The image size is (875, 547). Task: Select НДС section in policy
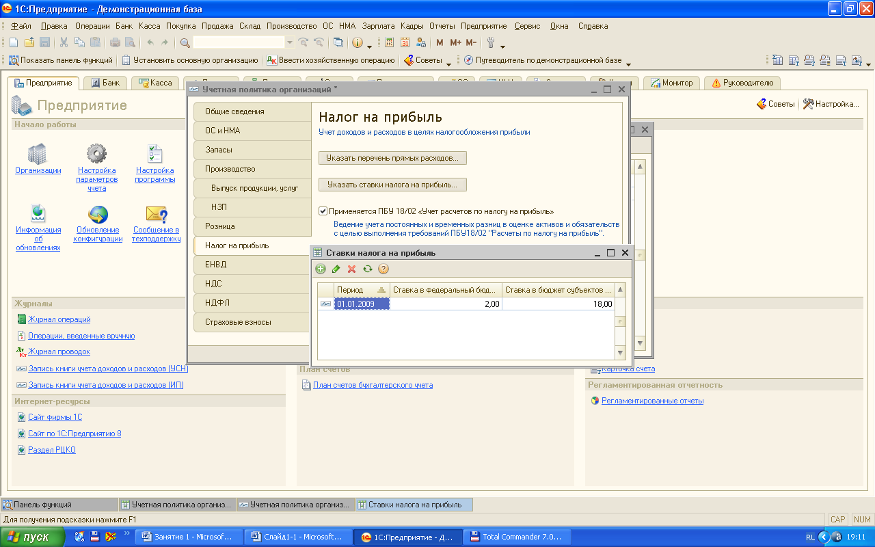tap(252, 284)
